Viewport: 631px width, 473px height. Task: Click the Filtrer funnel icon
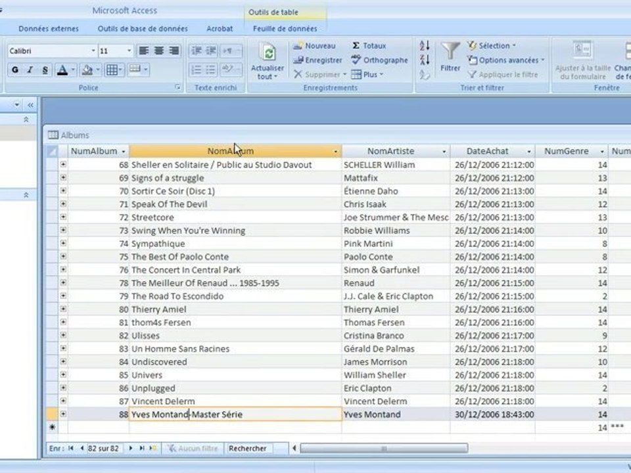click(x=450, y=51)
